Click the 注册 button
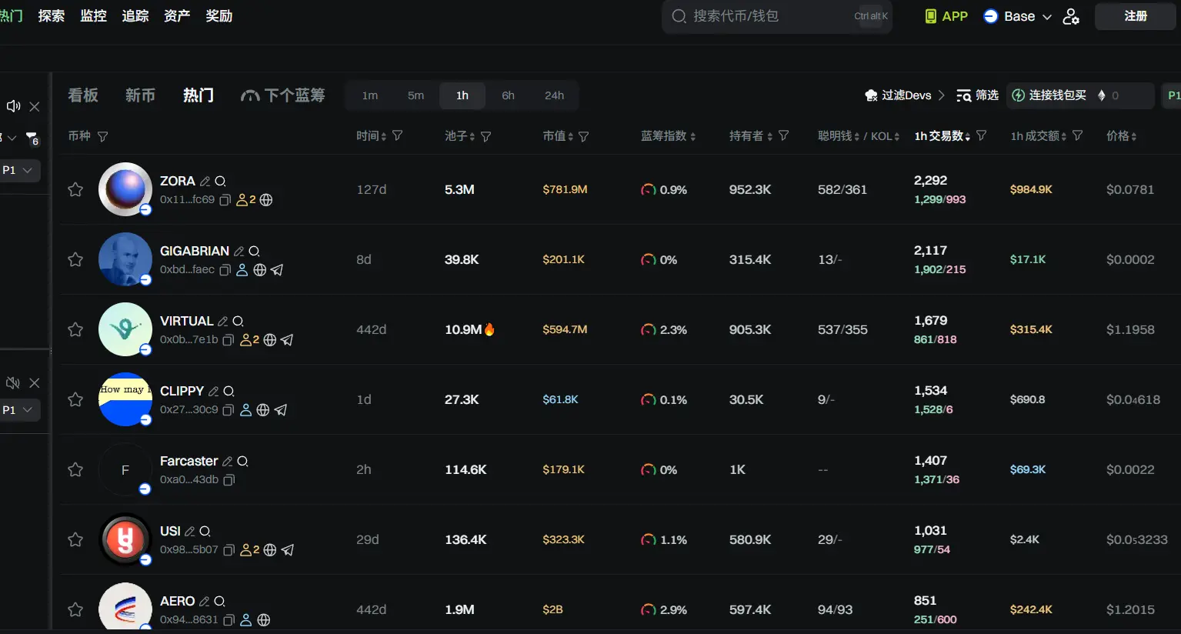This screenshot has height=634, width=1181. pyautogui.click(x=1136, y=16)
